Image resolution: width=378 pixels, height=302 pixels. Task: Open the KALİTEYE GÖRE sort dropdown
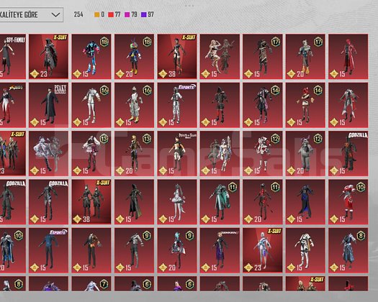pos(32,14)
